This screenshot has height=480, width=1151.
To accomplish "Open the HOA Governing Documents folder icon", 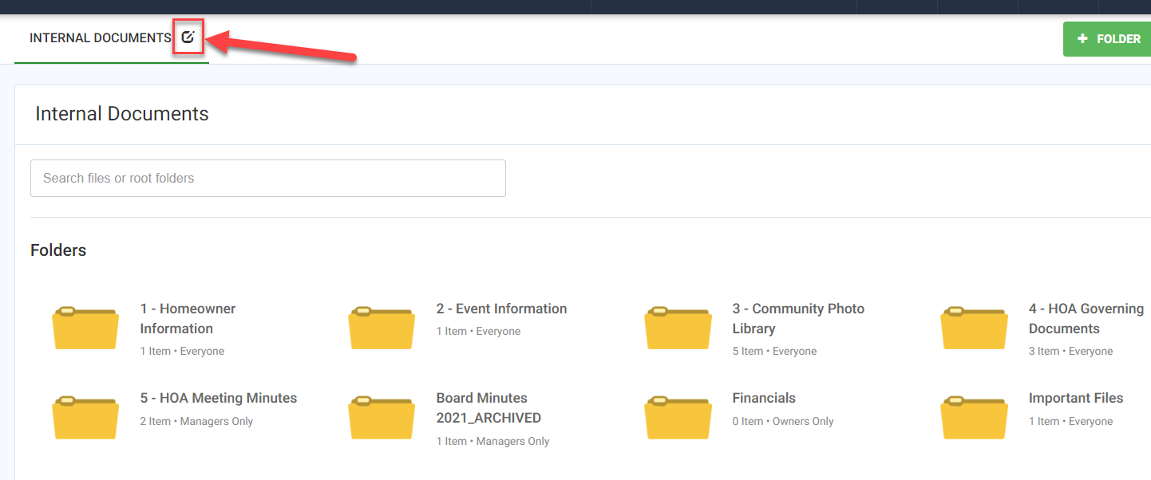I will click(x=974, y=327).
